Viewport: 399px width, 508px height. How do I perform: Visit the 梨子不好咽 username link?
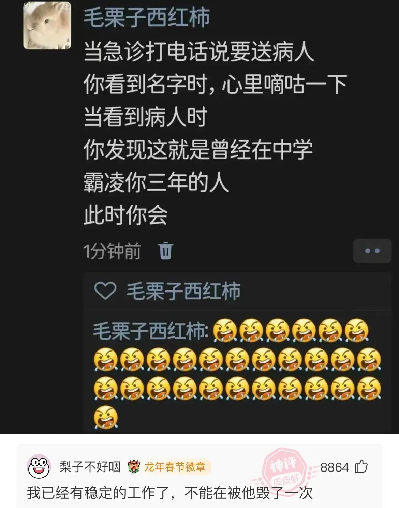click(90, 467)
